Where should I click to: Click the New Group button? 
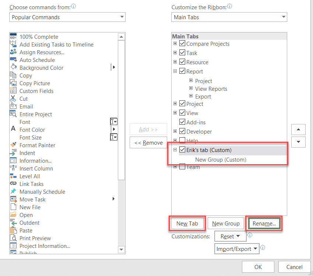coord(226,223)
